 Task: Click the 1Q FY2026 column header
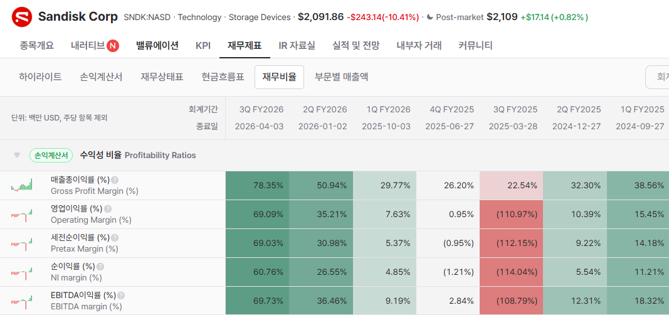389,109
